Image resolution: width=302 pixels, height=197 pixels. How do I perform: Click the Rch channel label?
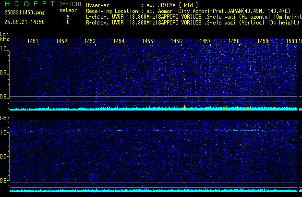point(4,118)
